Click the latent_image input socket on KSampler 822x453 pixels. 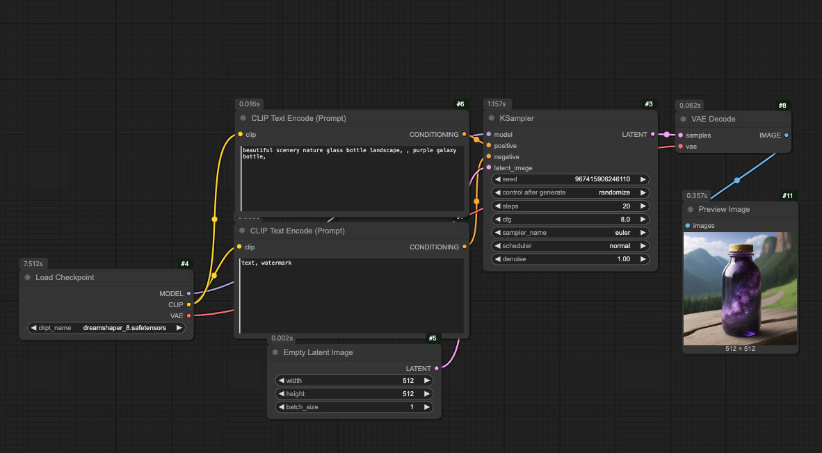489,168
